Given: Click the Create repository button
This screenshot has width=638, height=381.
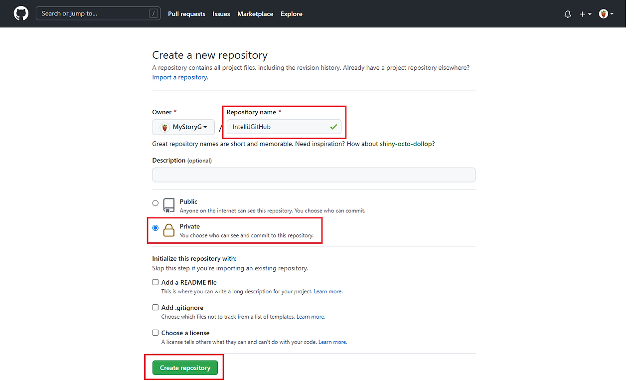Looking at the screenshot, I should coord(185,368).
